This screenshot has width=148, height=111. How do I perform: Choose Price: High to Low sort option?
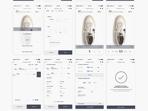click(x=27, y=52)
